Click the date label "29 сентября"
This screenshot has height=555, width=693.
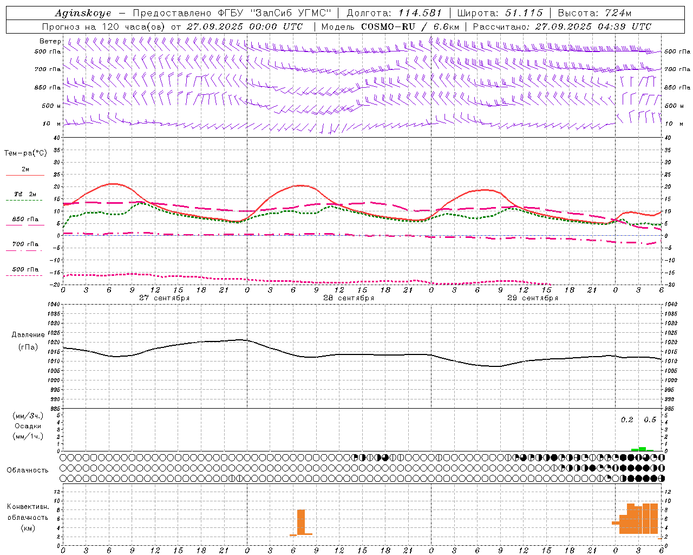click(x=532, y=298)
